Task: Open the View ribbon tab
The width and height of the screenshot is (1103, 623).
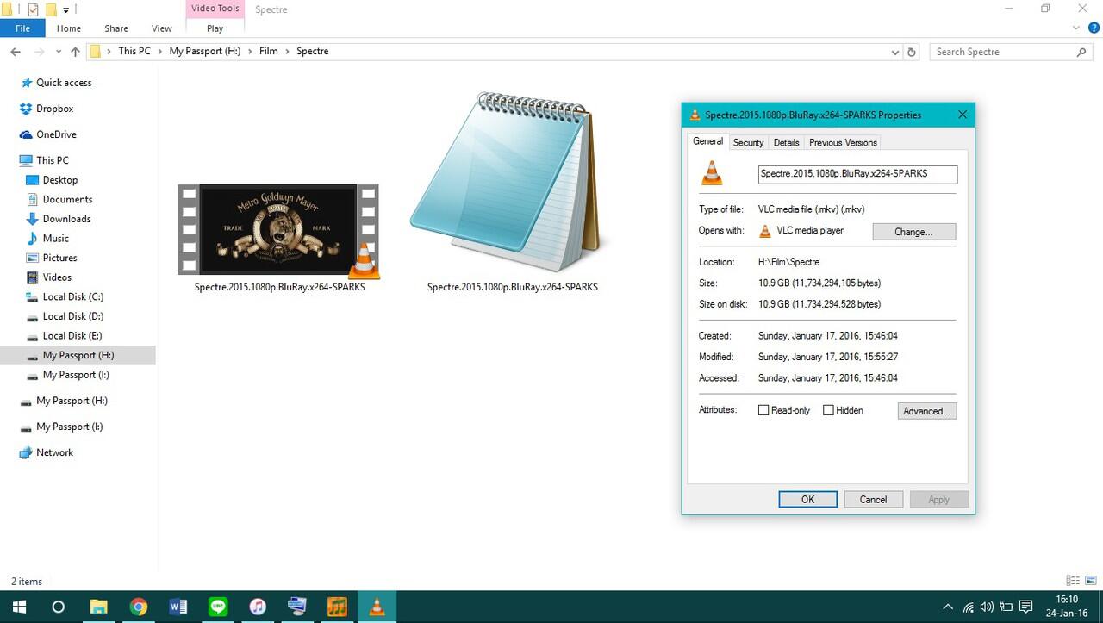Action: (162, 28)
